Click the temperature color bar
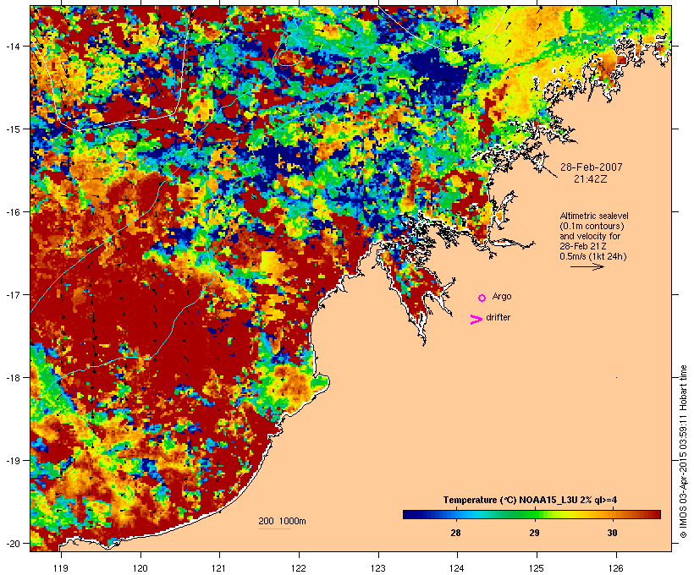The image size is (694, 575). (x=532, y=514)
